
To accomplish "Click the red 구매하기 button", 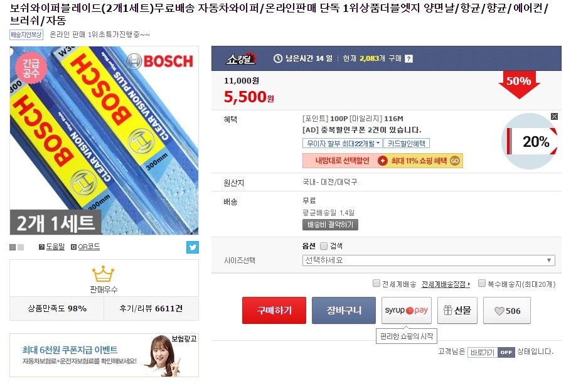I will pyautogui.click(x=274, y=311).
